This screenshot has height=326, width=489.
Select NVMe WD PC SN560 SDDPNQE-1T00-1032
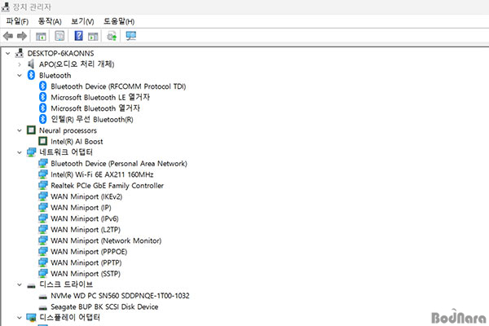[x=120, y=296]
